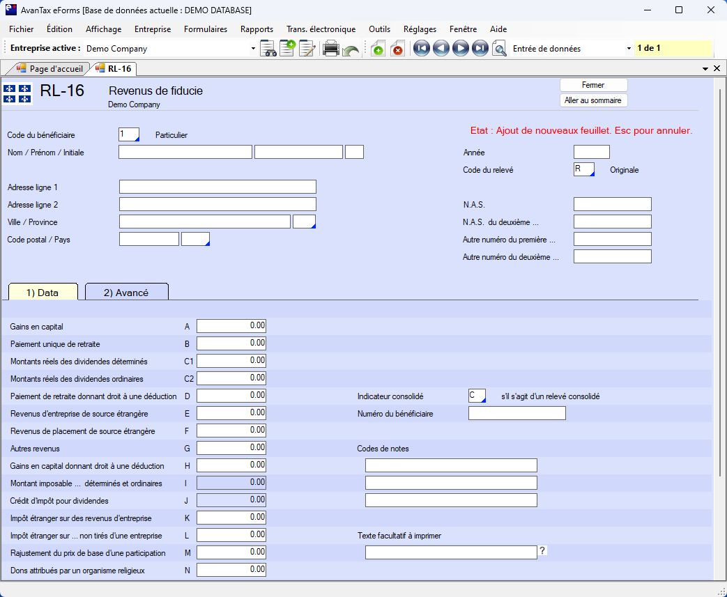The height and width of the screenshot is (597, 727).
Task: Delete slip using red X icon
Action: click(397, 49)
